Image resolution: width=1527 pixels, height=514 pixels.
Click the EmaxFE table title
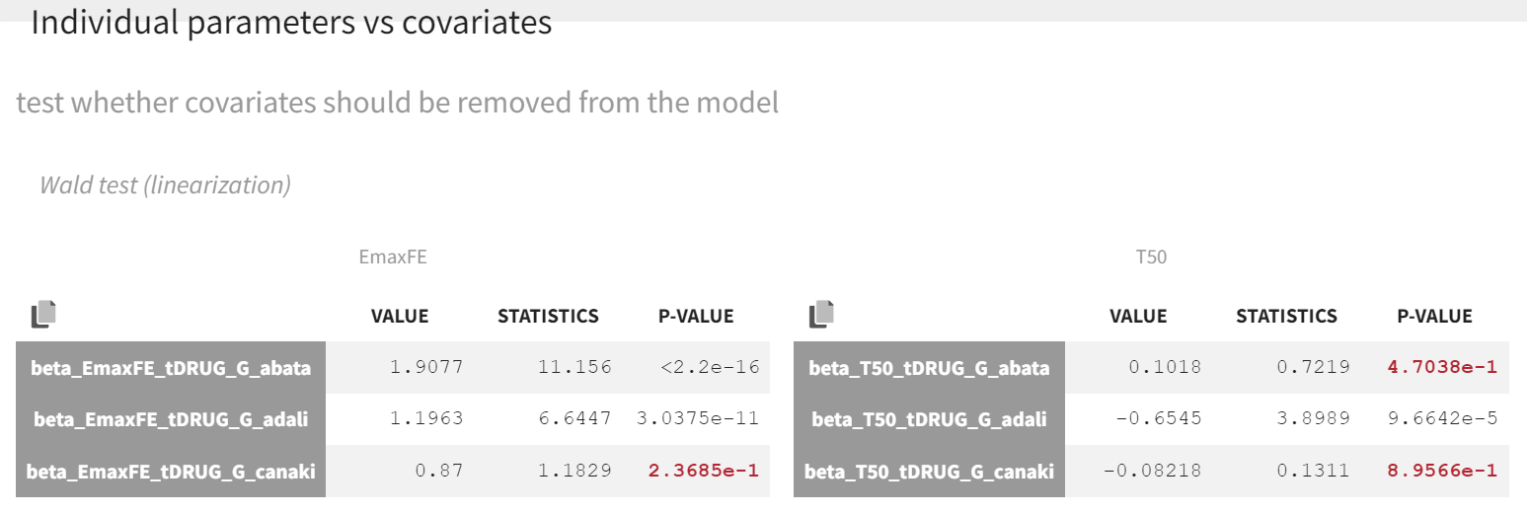(x=393, y=257)
